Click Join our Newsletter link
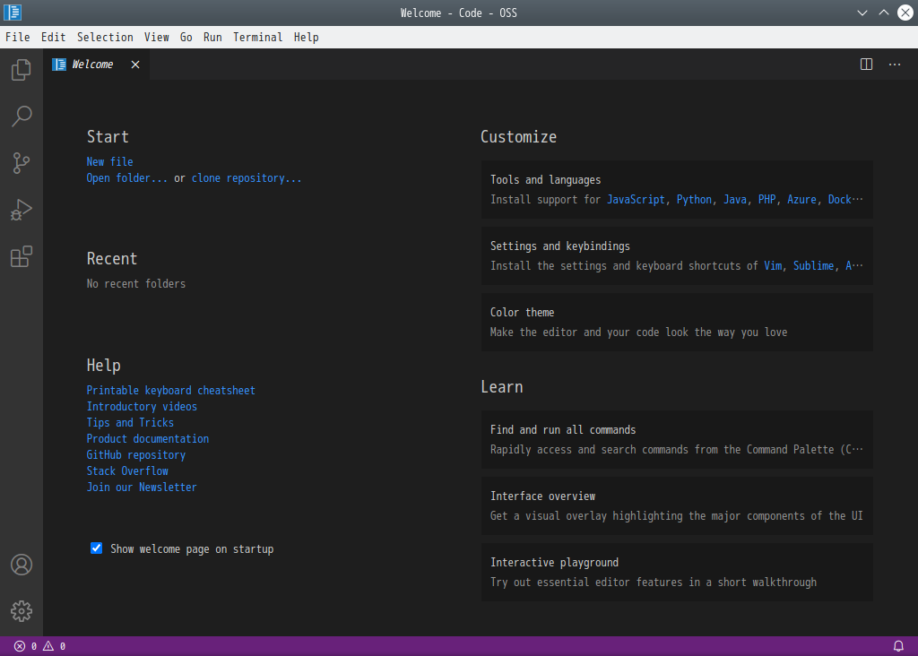Screen dimensions: 918x656 click(x=142, y=488)
